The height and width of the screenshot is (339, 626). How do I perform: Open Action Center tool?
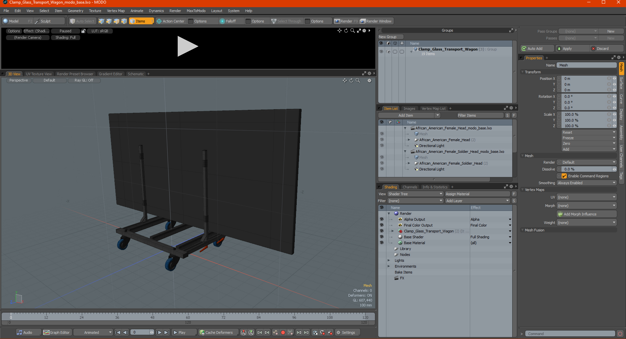click(171, 21)
